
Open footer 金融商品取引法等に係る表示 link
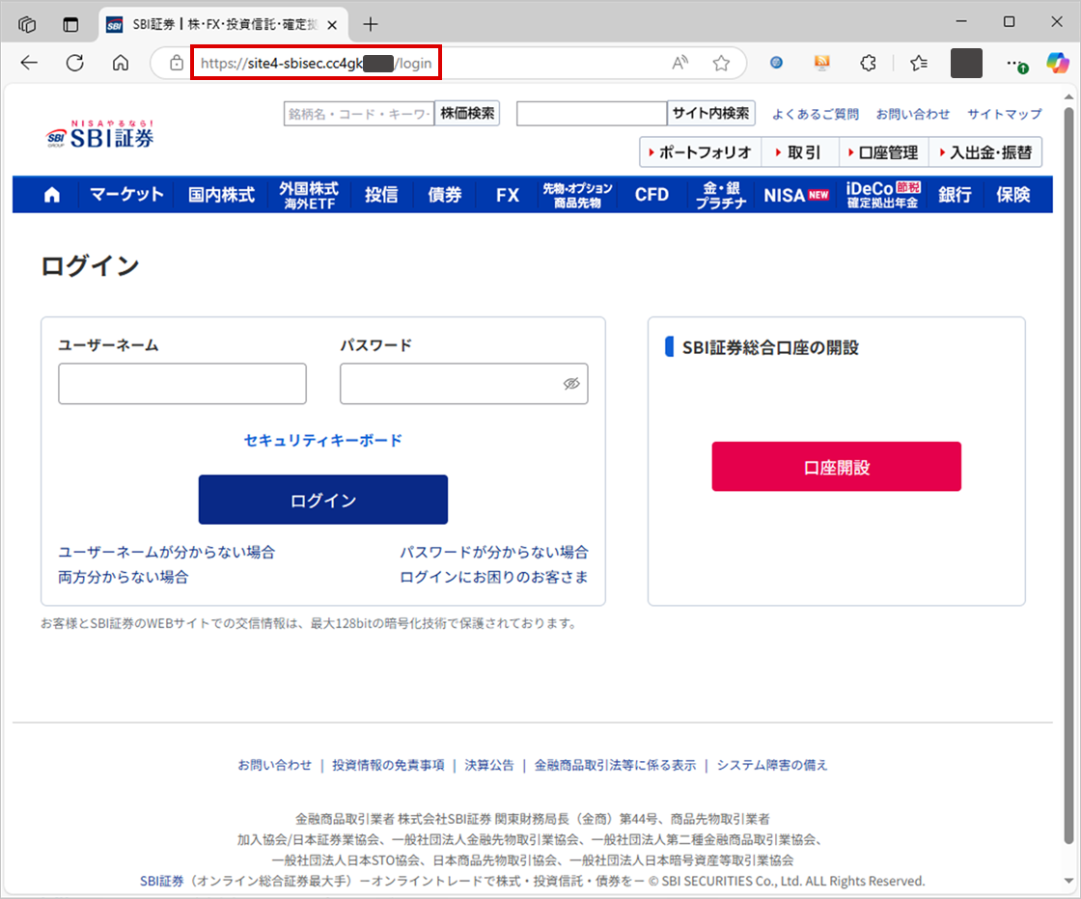point(615,765)
